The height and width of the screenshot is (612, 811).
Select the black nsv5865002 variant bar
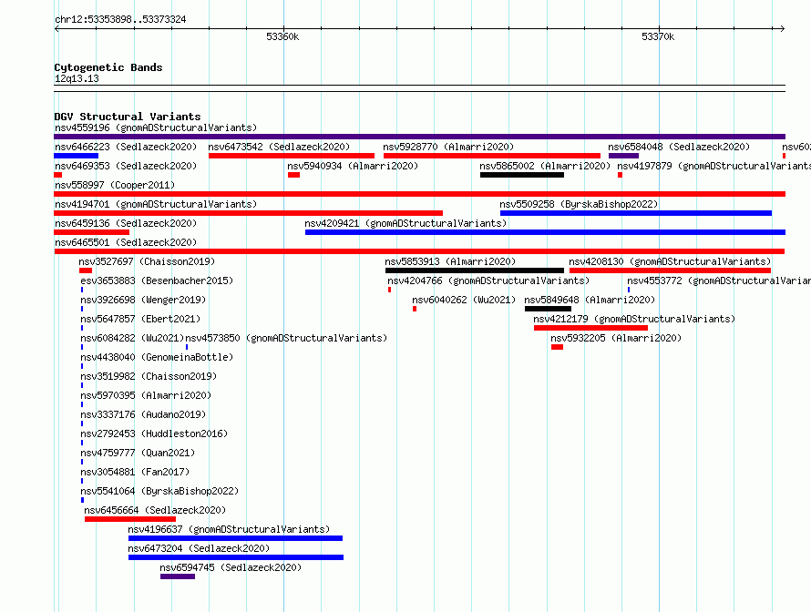point(522,175)
